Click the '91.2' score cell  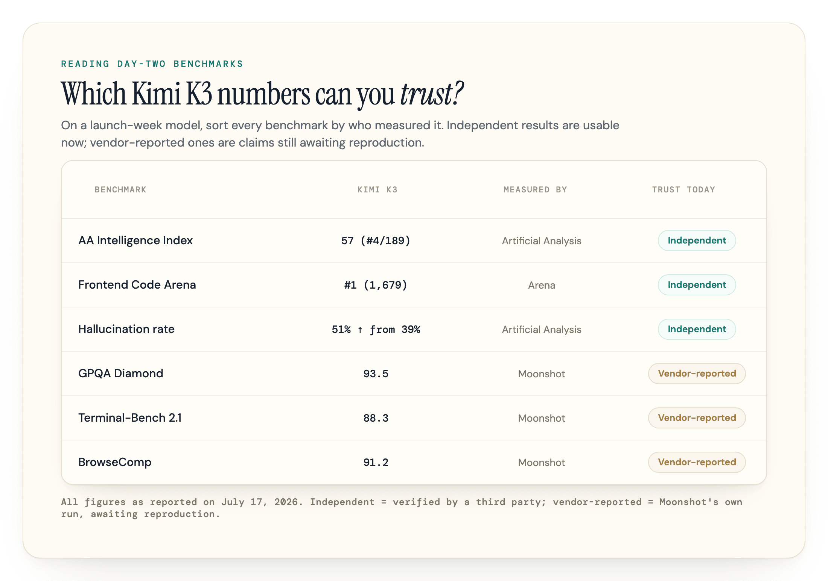(376, 463)
